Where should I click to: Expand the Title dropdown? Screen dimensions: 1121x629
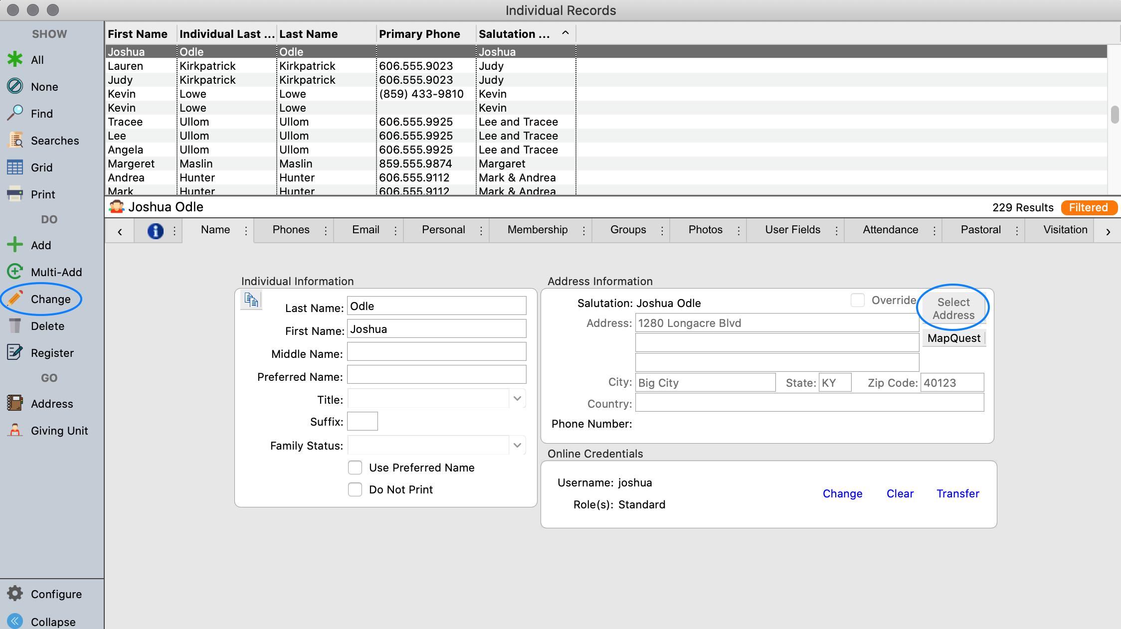click(x=517, y=399)
